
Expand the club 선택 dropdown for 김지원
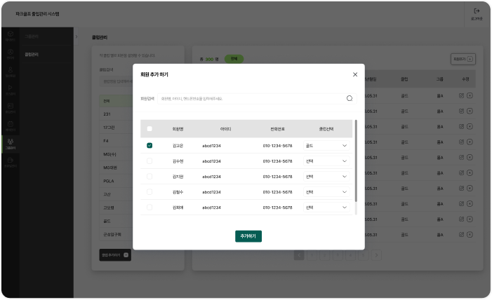[326, 177]
